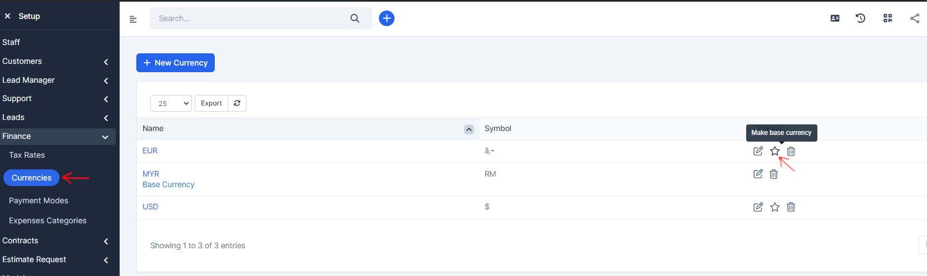Open Tax Rates in the sidebar

(x=27, y=155)
